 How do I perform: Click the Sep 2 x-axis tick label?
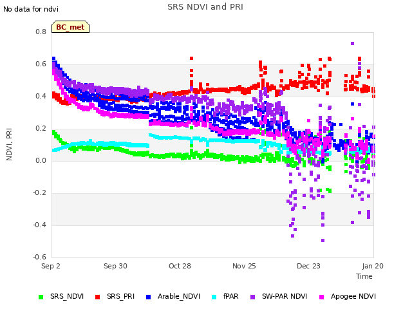[x=51, y=266]
